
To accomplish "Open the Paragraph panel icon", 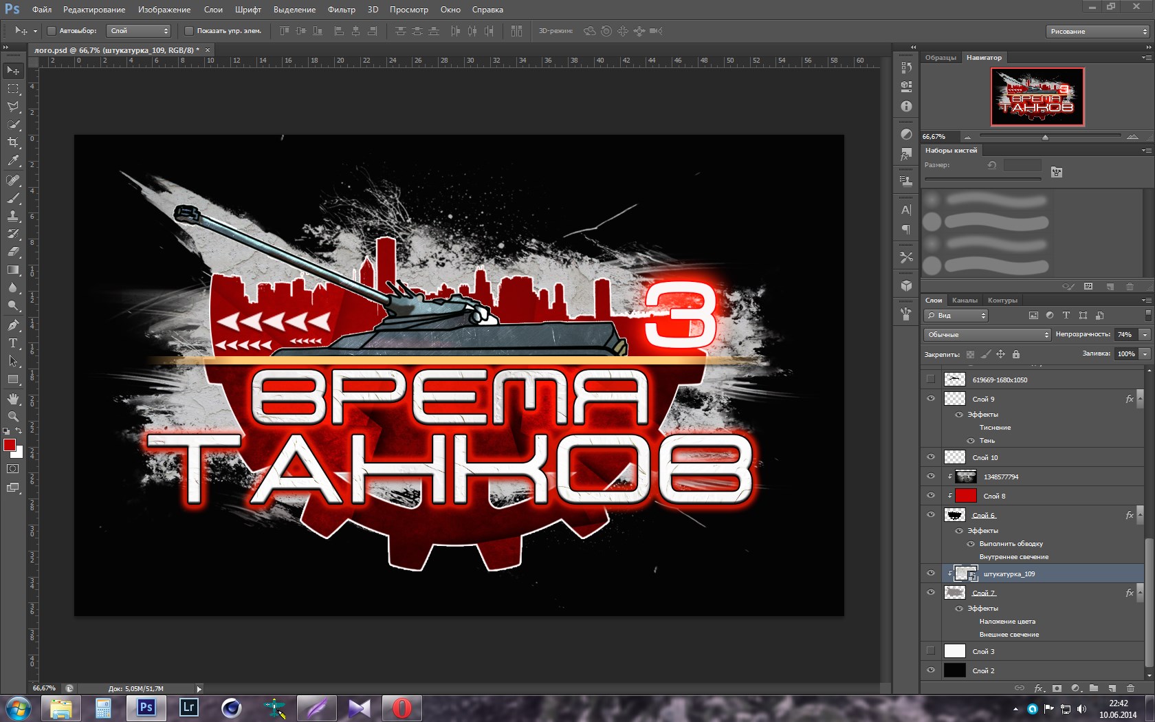I will (x=906, y=229).
